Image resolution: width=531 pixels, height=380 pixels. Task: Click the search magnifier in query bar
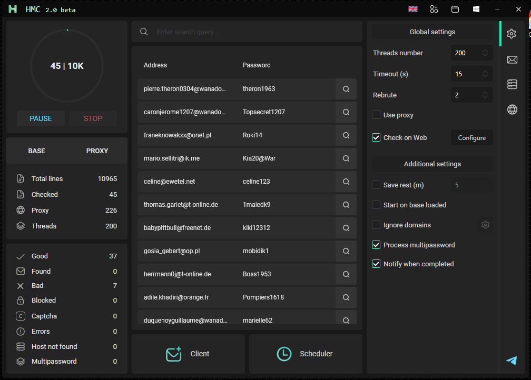click(144, 32)
